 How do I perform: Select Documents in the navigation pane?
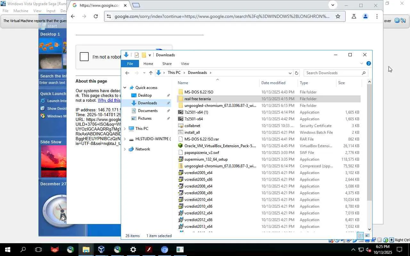[148, 111]
